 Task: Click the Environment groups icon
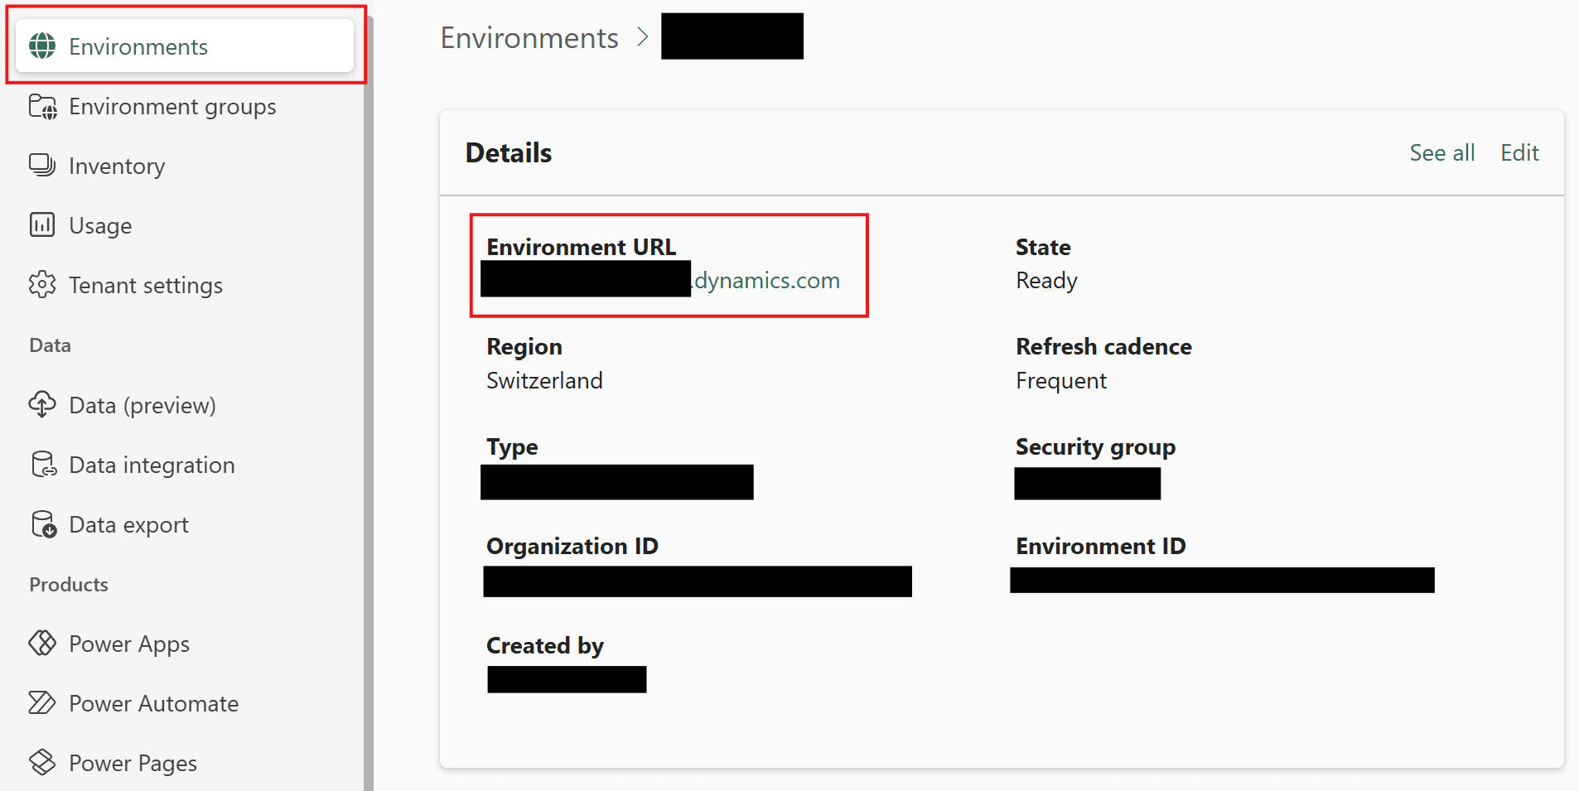pos(42,107)
